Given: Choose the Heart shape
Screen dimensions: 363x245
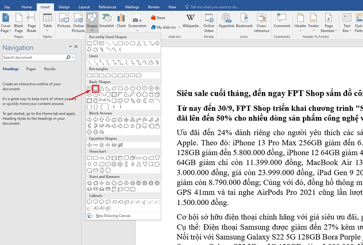Looking at the screenshot, I should (x=126, y=101).
